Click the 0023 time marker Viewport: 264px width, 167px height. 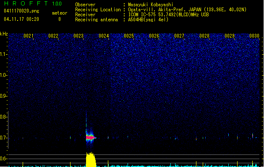(78, 36)
